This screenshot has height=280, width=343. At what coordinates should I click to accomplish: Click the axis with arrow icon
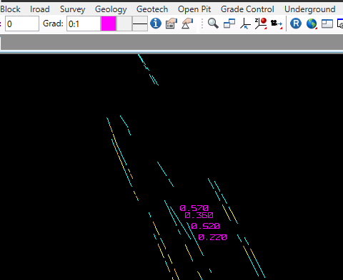[245, 24]
